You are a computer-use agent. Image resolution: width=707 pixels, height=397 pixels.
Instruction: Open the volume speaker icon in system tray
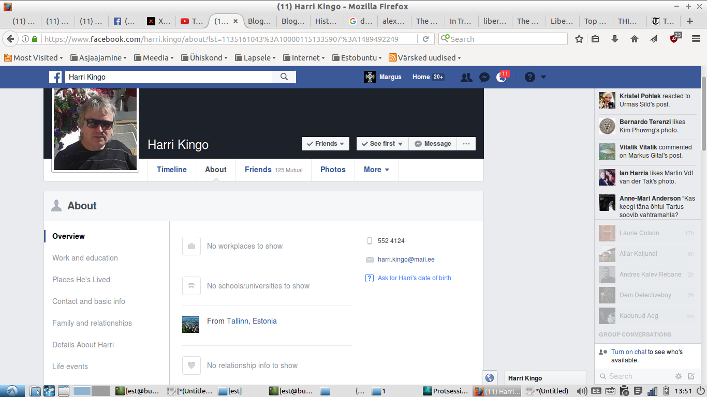[x=582, y=391]
